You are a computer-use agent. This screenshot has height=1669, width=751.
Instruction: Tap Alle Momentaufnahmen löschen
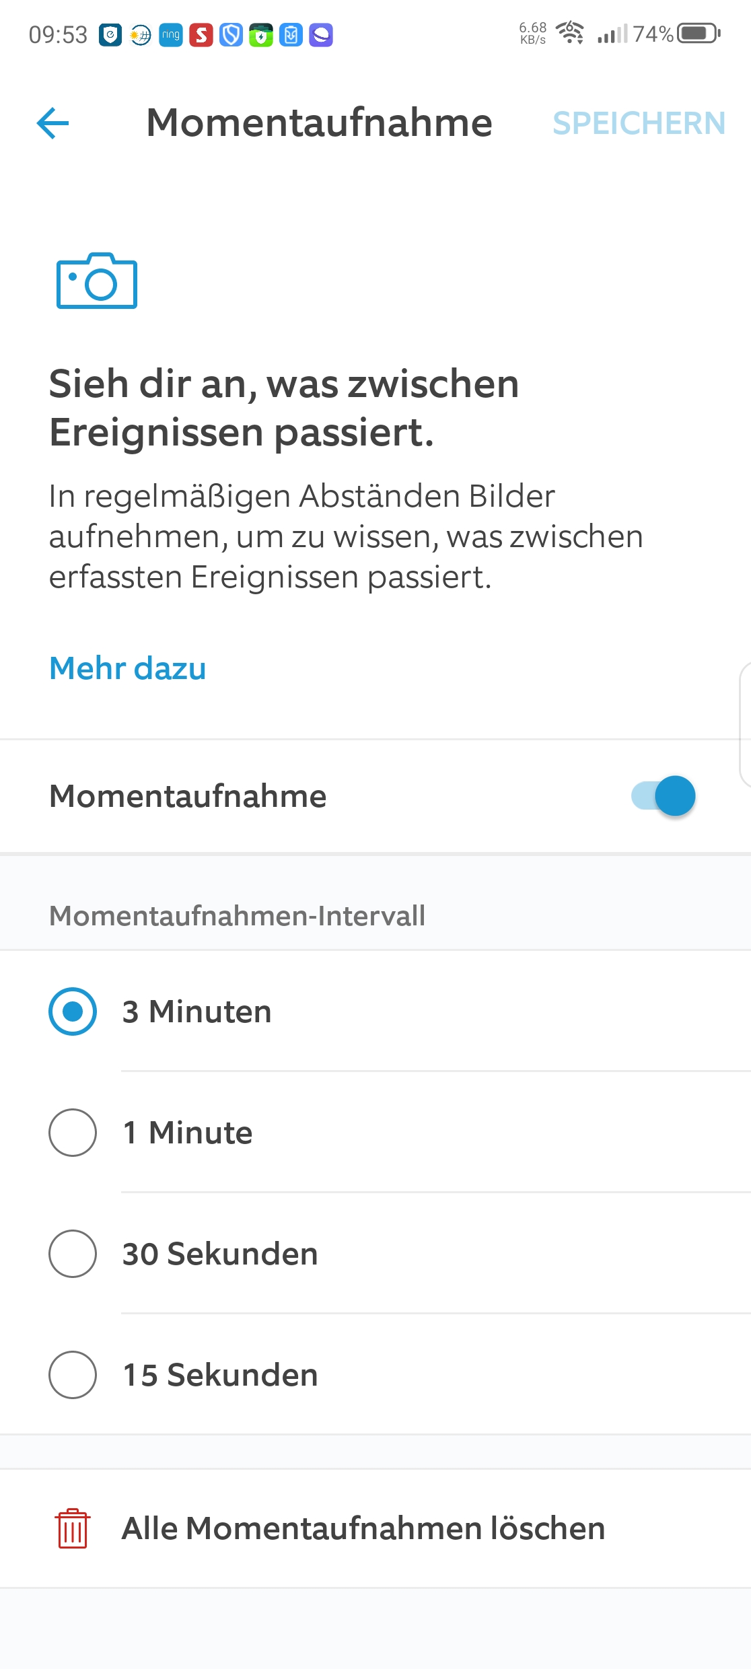(x=363, y=1528)
